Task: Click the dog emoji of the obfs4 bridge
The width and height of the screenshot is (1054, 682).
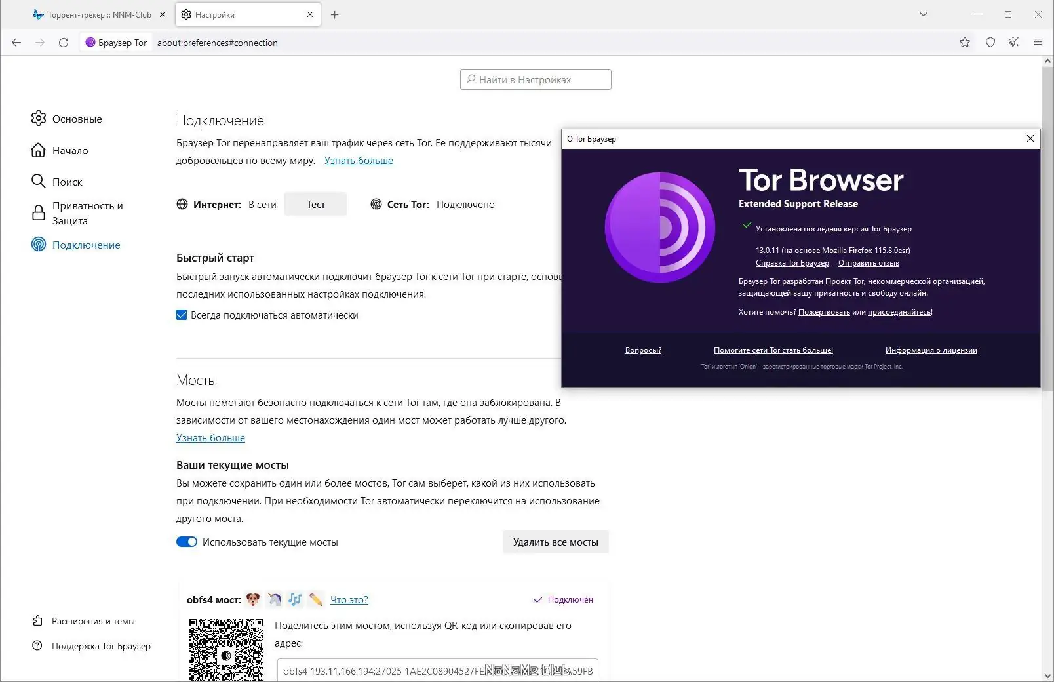Action: 253,599
